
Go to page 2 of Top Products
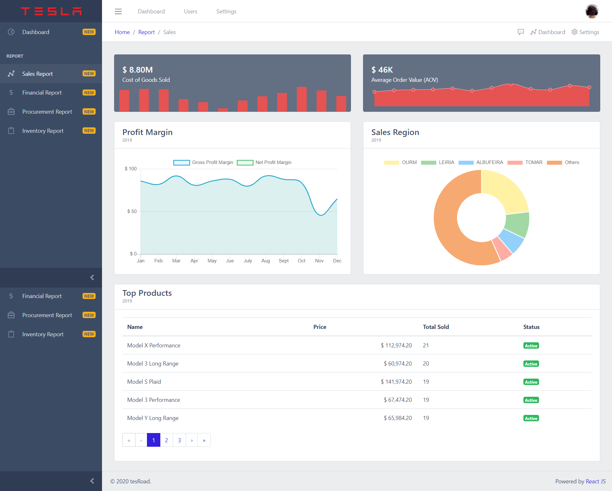[166, 440]
